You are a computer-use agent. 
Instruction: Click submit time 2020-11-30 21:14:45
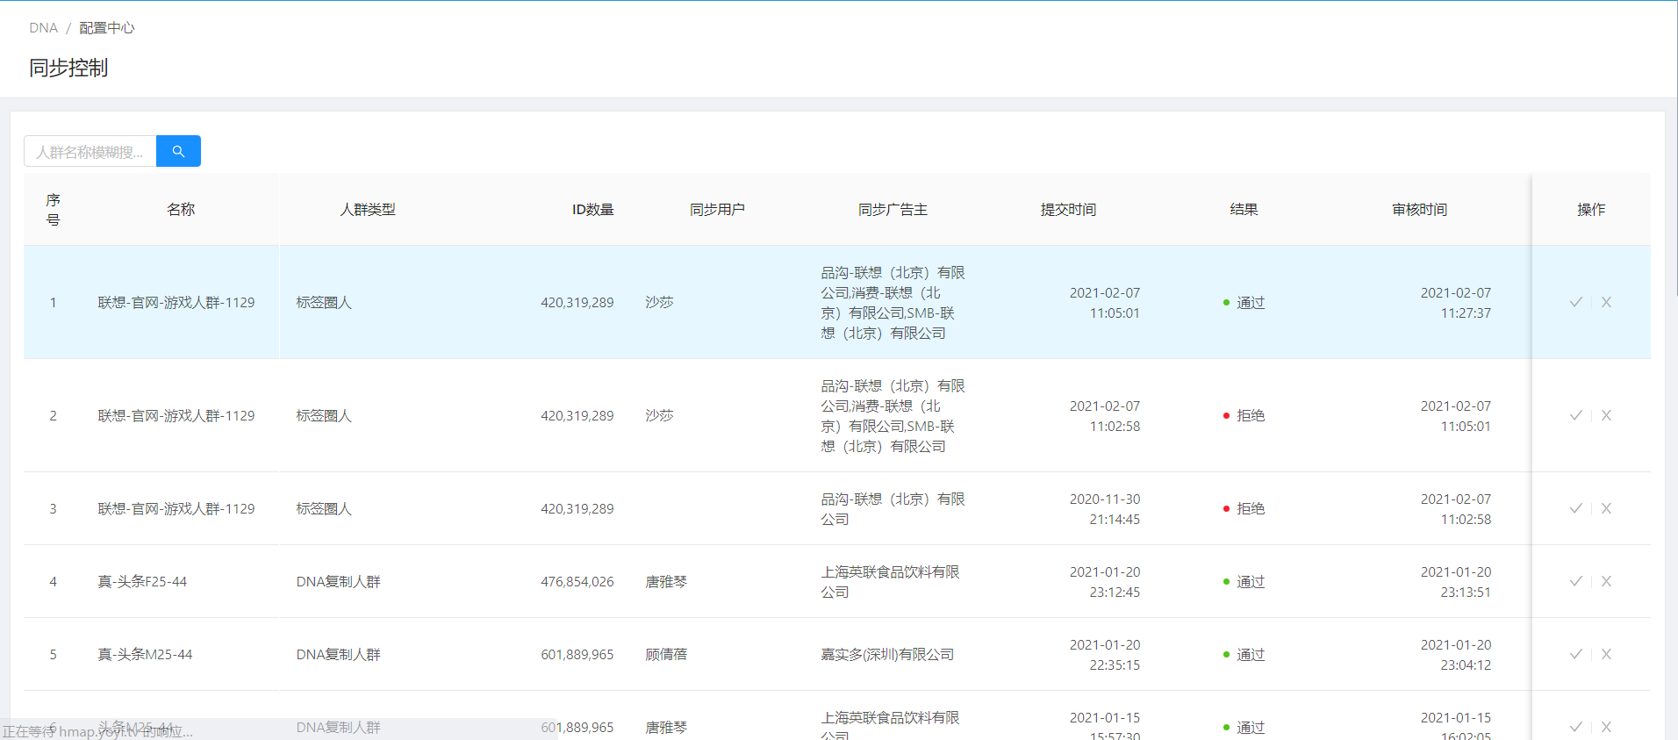(x=1105, y=508)
